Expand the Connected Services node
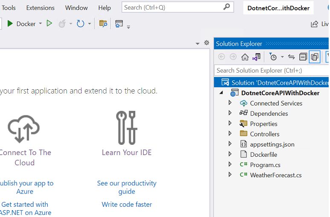Image resolution: width=330 pixels, height=217 pixels. tap(230, 103)
